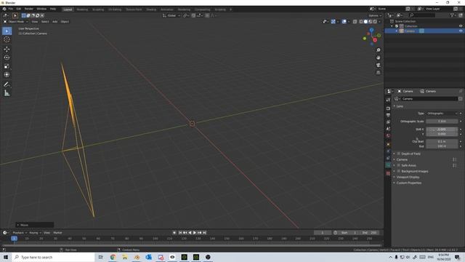Open the Edit menu
This screenshot has height=262, width=465.
(x=19, y=9)
